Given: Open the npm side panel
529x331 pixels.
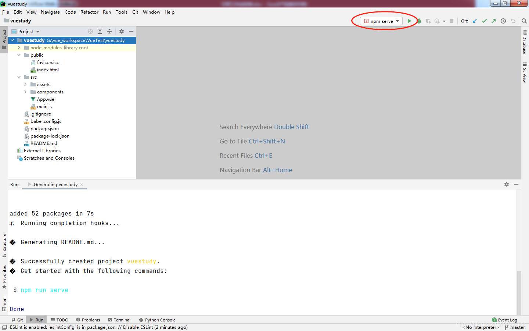Looking at the screenshot, I should click(x=4, y=304).
